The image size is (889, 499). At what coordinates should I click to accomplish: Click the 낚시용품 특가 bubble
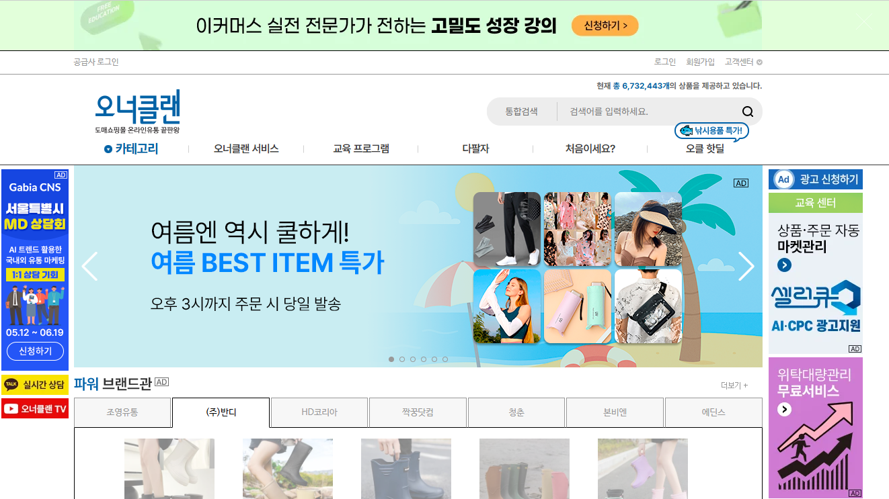click(711, 131)
